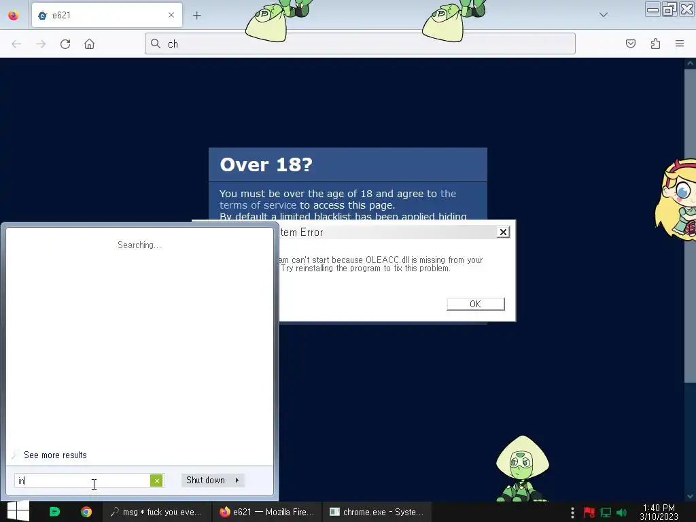Viewport: 696px width, 522px height.
Task: Click the network tray icon
Action: tap(606, 512)
